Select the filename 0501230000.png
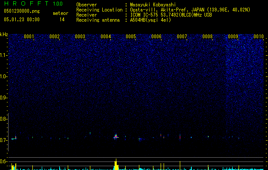Screen dimensions: 268x170 click(22, 11)
